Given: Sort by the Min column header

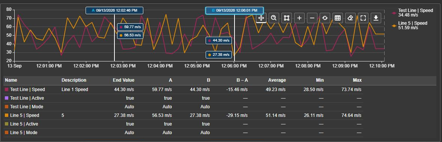Looking at the screenshot, I should coord(320,80).
